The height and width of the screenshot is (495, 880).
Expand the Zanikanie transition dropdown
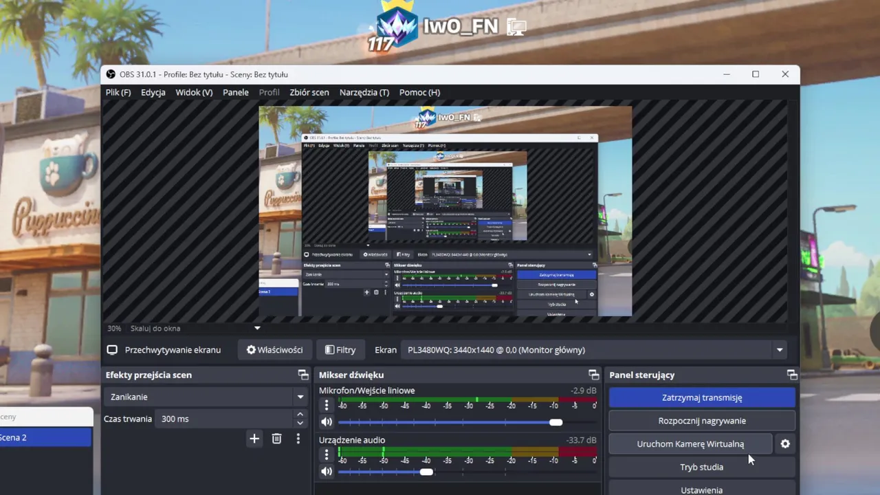(x=205, y=397)
